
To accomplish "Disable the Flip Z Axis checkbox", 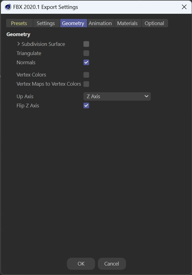I will (x=86, y=106).
